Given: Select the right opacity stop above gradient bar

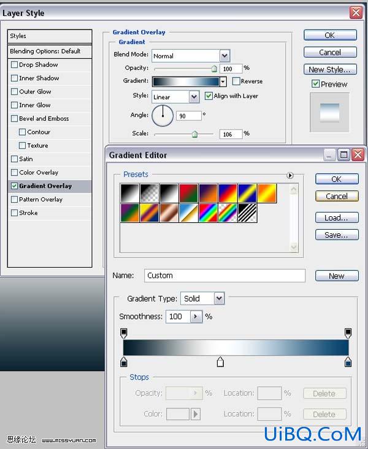Looking at the screenshot, I should tap(348, 333).
